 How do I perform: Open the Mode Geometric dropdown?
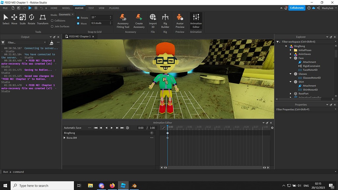point(66,14)
